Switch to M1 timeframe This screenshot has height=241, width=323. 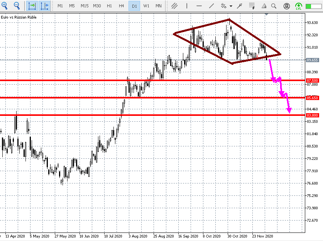tap(60, 6)
